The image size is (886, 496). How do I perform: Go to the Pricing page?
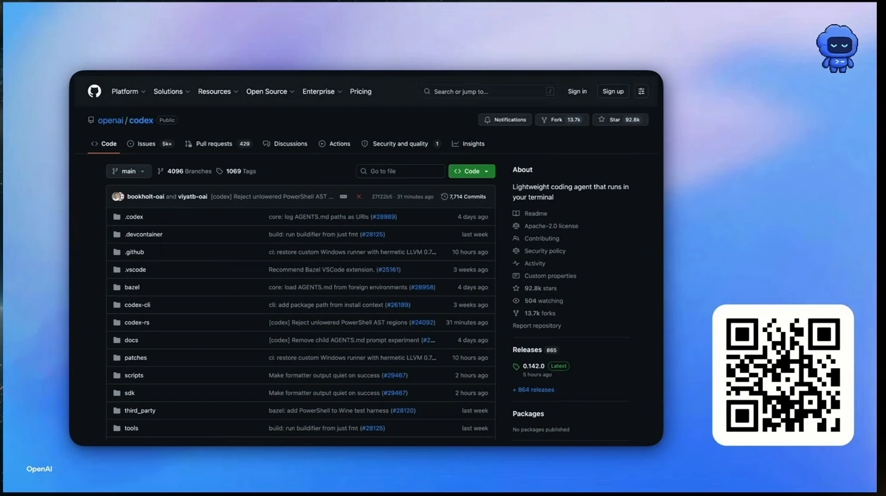[x=361, y=92]
